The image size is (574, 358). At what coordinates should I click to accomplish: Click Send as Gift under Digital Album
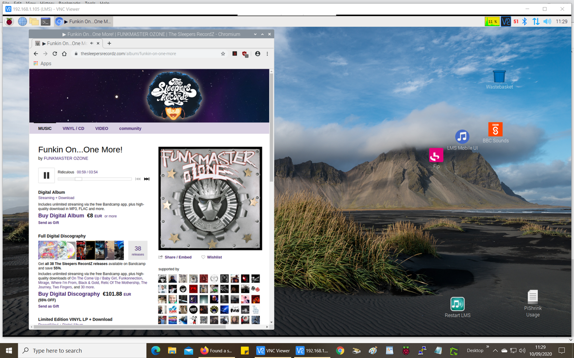point(48,223)
